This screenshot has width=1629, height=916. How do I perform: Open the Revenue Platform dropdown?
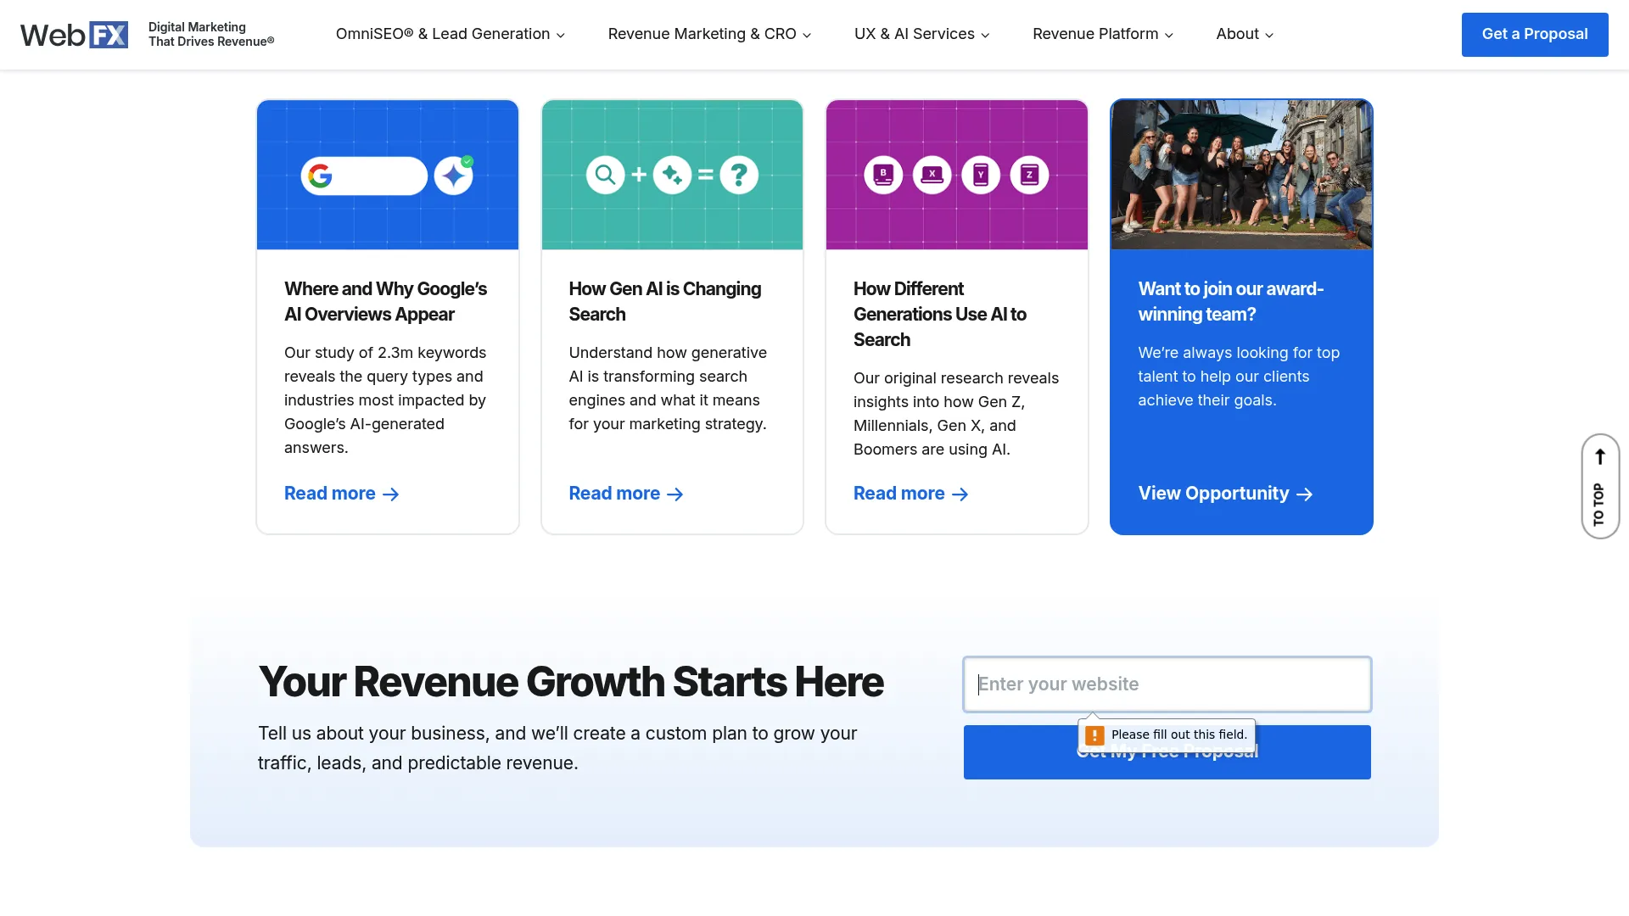[x=1102, y=34]
